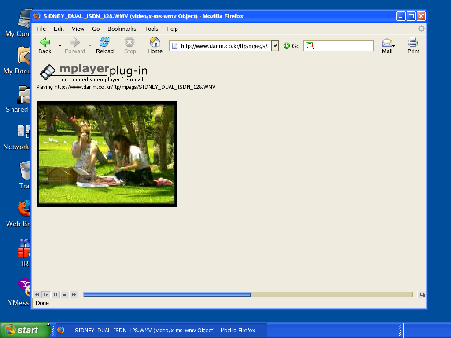This screenshot has height=338, width=451.
Task: Go to the Home page
Action: point(155,46)
